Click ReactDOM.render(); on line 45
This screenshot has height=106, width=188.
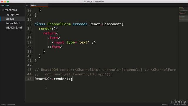tap(53, 79)
